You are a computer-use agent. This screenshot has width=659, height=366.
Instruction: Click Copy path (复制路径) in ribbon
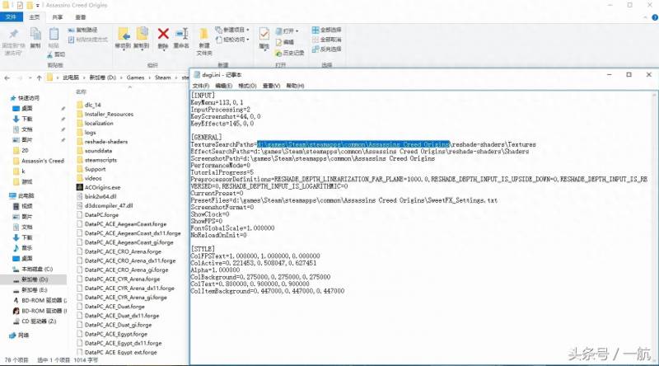[x=82, y=30]
